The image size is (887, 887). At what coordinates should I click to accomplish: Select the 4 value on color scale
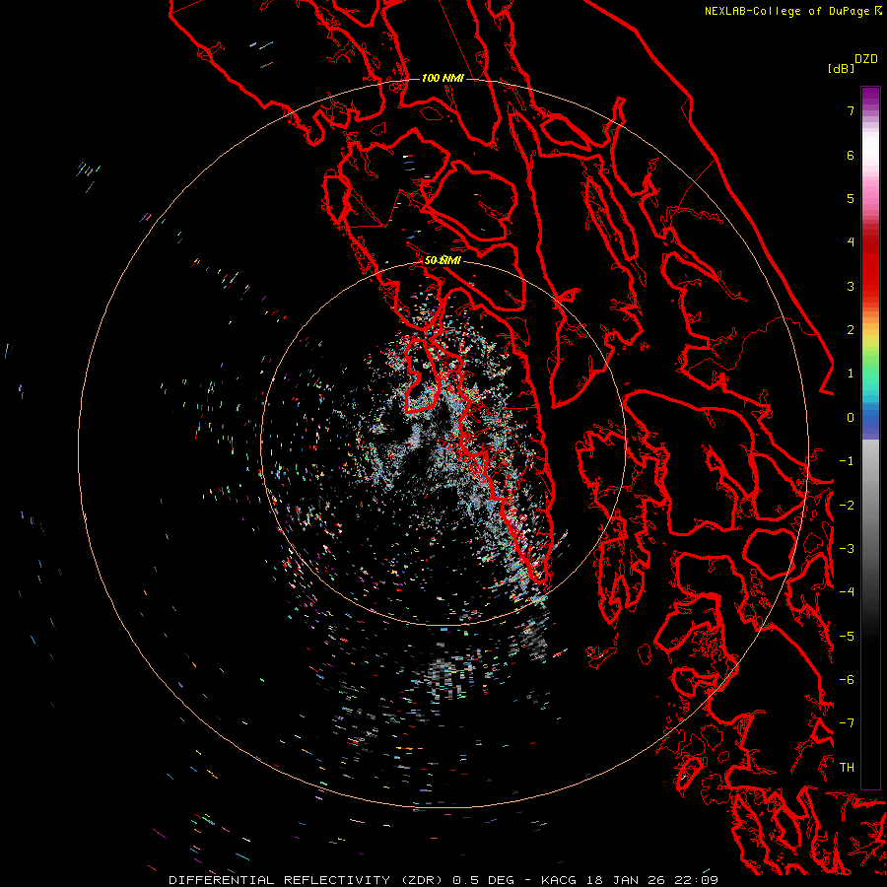coord(851,242)
